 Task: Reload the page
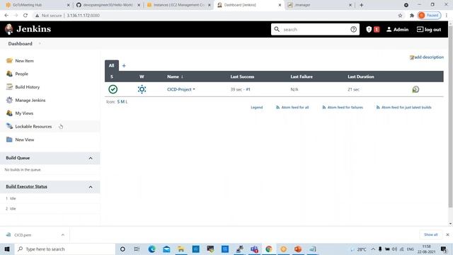25,16
